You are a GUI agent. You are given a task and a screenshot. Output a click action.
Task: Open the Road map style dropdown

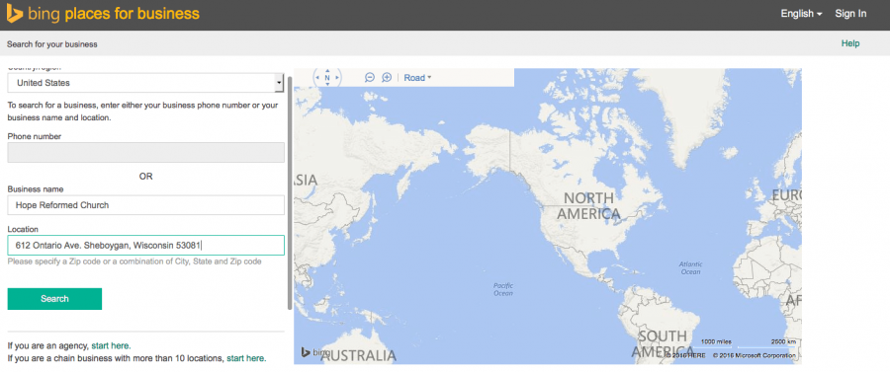417,78
